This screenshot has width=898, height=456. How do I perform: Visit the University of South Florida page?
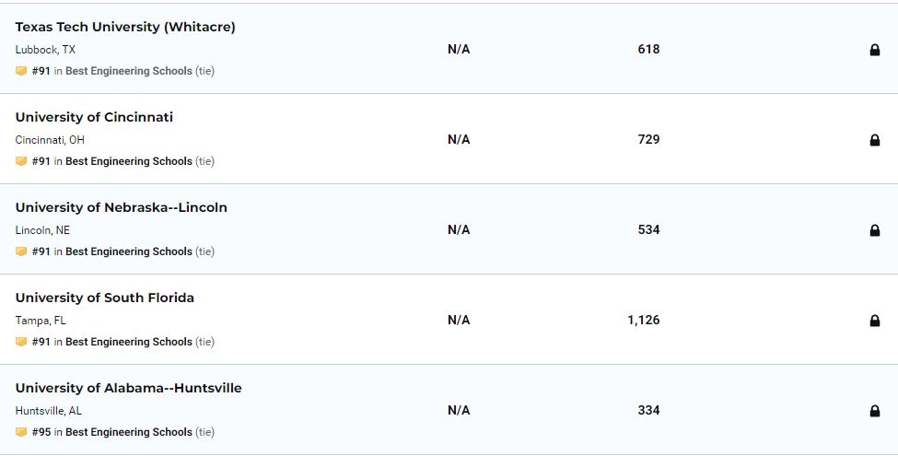[x=105, y=298]
